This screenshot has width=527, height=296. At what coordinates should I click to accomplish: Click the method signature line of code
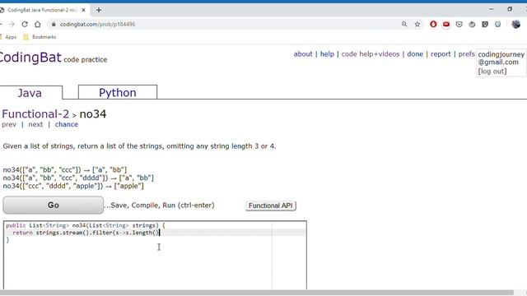[86, 225]
